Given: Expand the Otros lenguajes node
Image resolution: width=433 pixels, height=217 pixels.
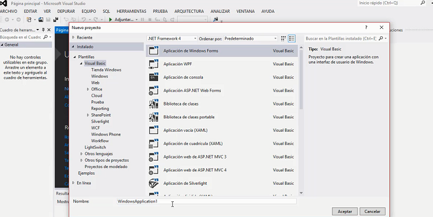Looking at the screenshot, I should [x=81, y=153].
